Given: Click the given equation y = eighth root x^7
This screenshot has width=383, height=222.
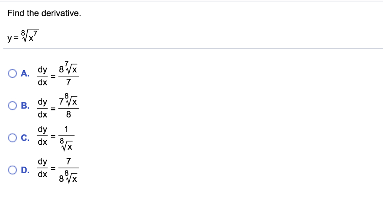Looking at the screenshot, I should [23, 36].
